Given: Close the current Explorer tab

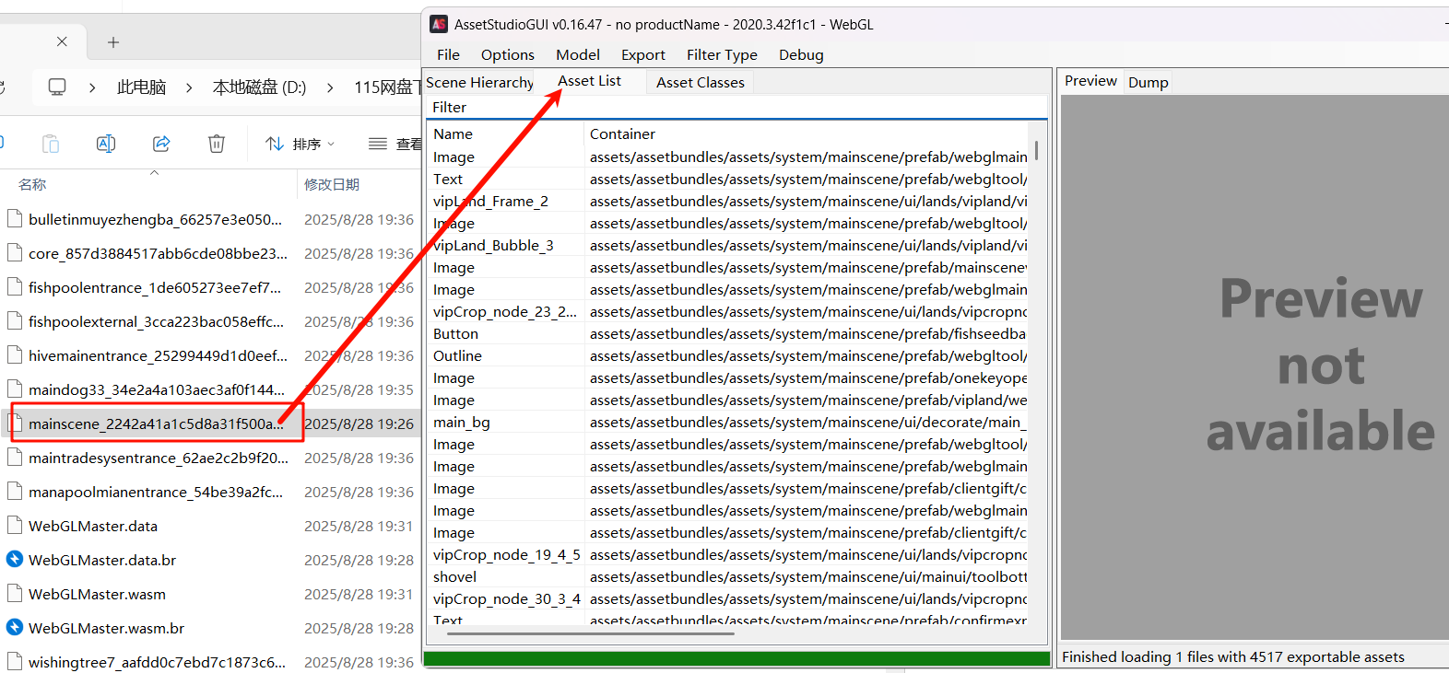Looking at the screenshot, I should pos(62,41).
